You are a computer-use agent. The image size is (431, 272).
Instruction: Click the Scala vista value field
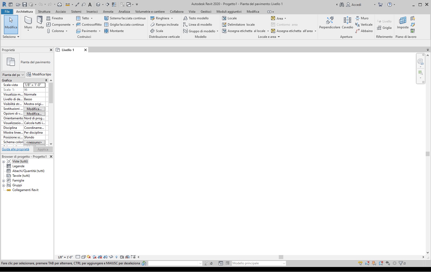point(34,85)
